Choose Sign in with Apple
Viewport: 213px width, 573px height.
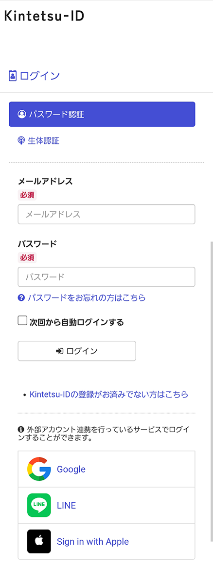pyautogui.click(x=106, y=541)
